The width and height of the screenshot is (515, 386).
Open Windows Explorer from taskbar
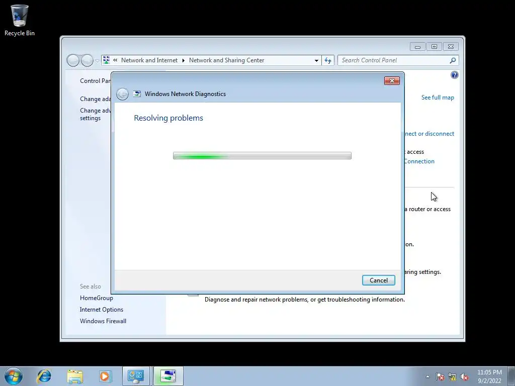coord(75,376)
